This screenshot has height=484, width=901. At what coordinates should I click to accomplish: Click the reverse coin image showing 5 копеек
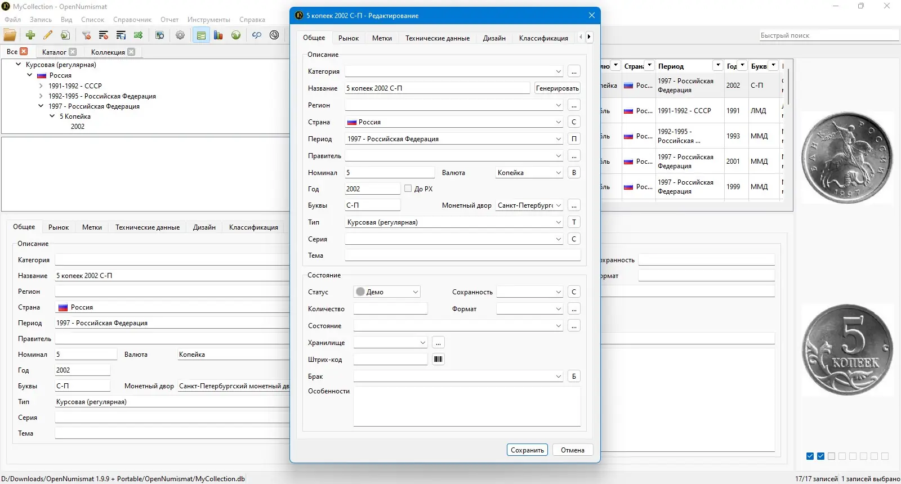click(848, 350)
